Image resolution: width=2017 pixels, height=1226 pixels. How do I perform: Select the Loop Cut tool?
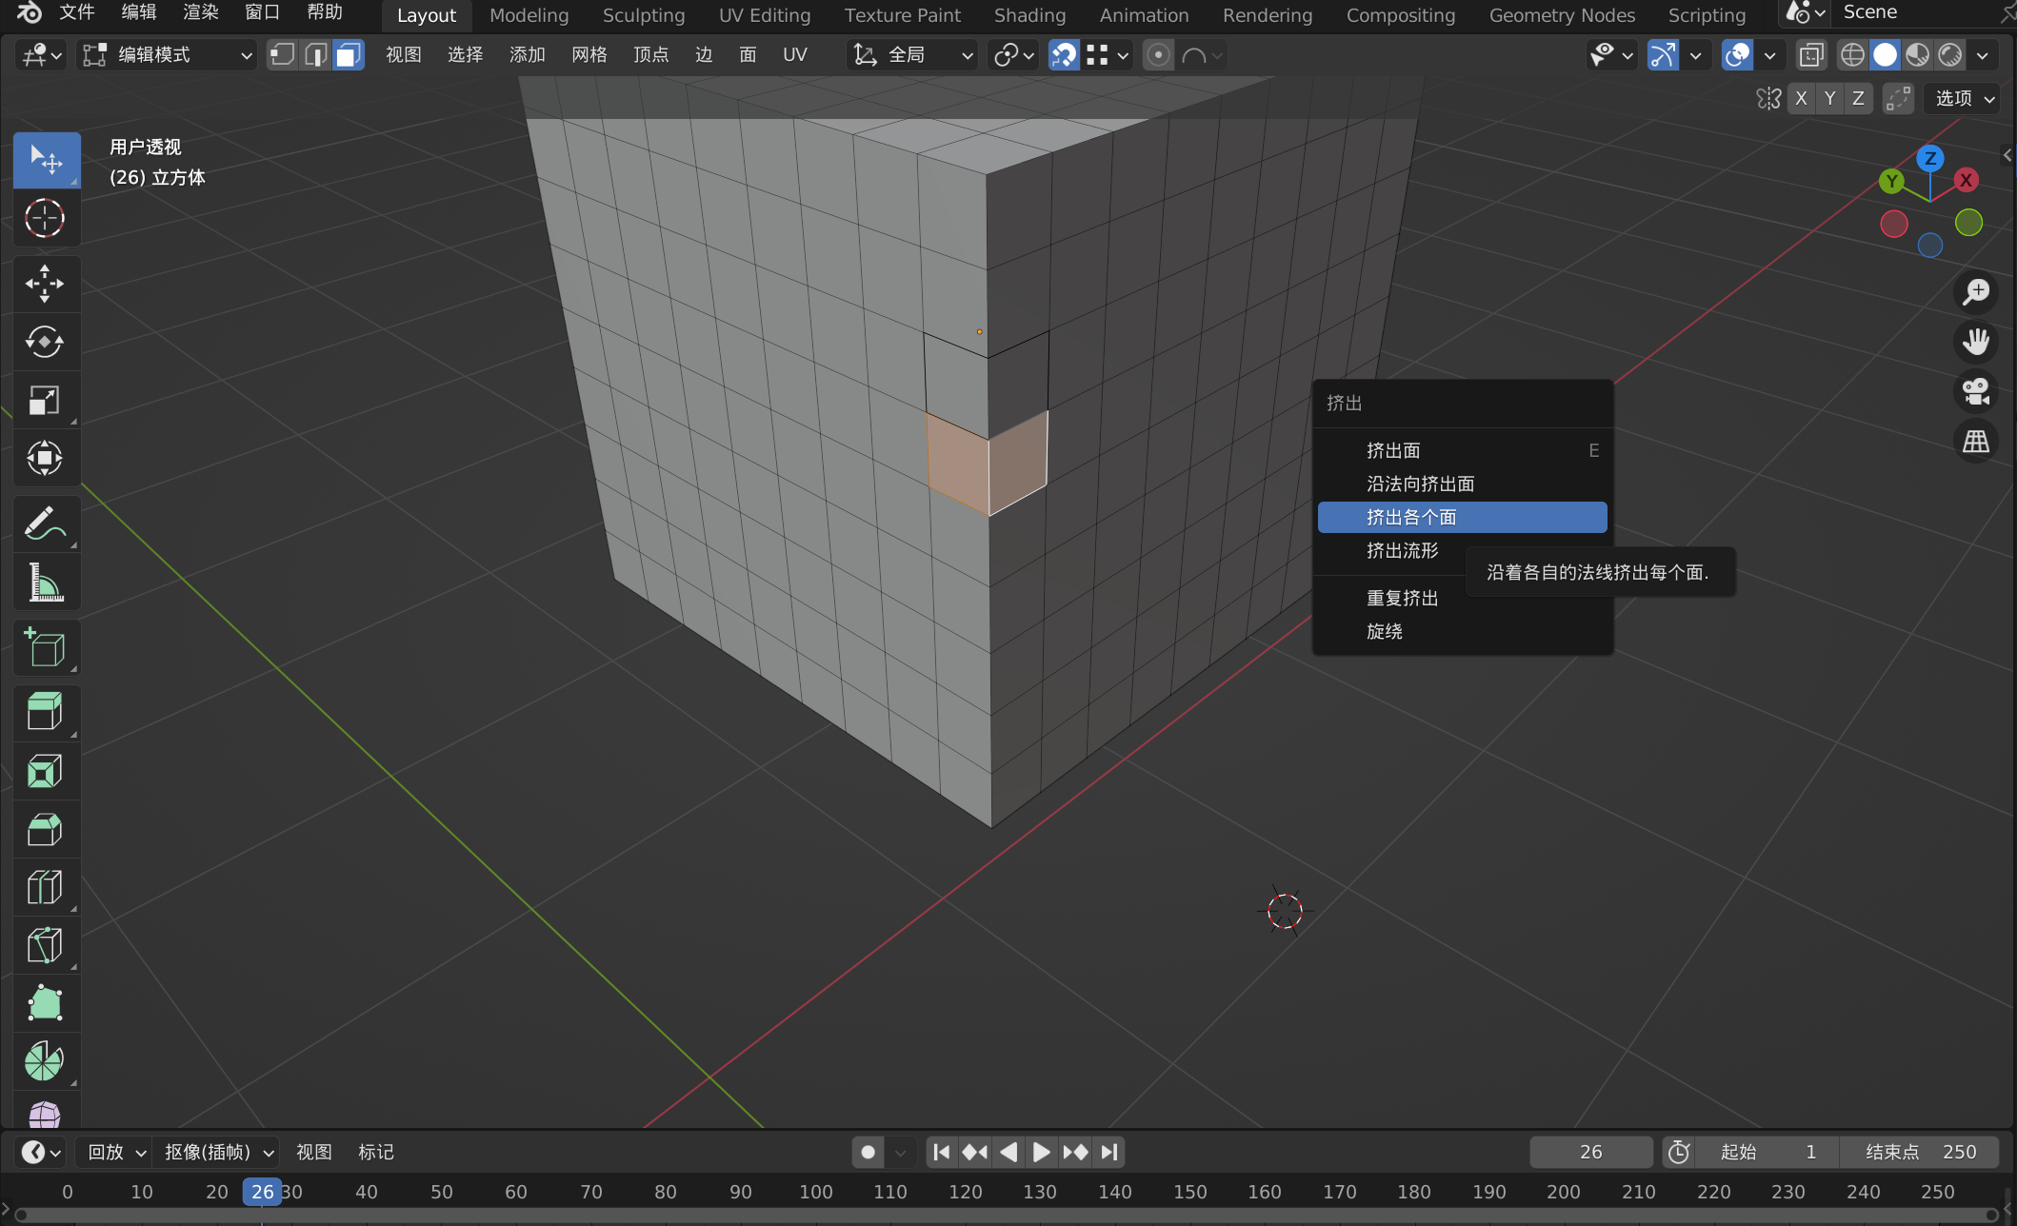tap(46, 887)
